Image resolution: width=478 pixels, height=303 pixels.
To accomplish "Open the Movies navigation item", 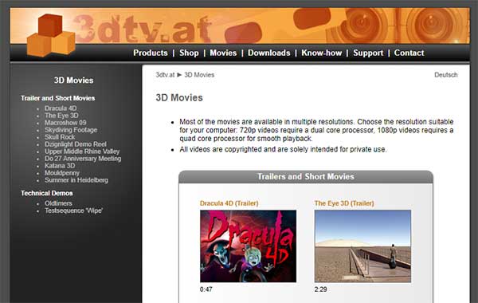I will 223,53.
